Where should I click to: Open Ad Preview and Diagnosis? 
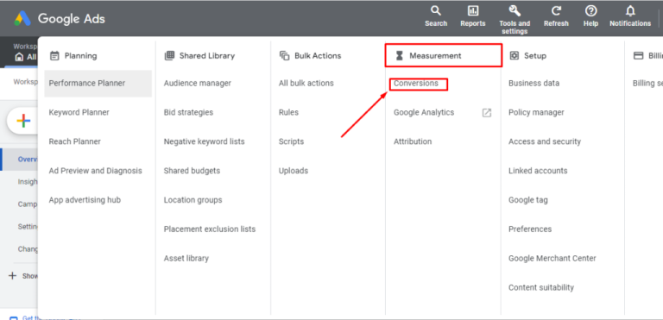tap(96, 171)
